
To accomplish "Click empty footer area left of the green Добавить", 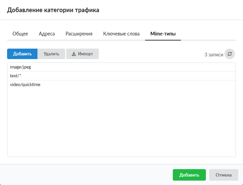I will coord(84,175).
